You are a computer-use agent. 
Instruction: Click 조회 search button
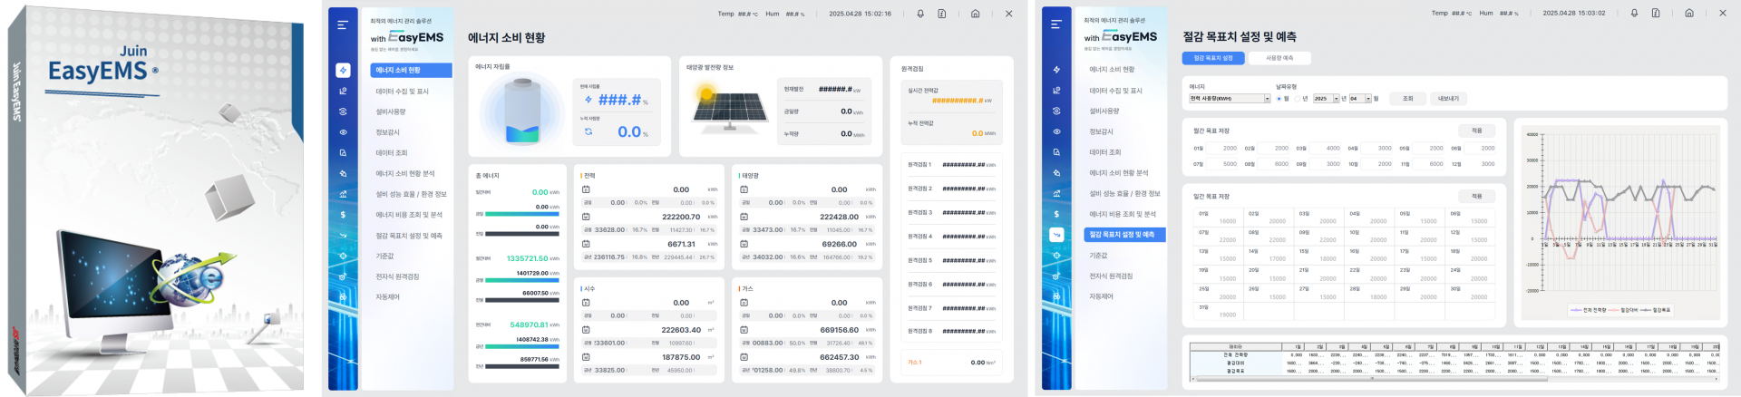[x=1407, y=99]
